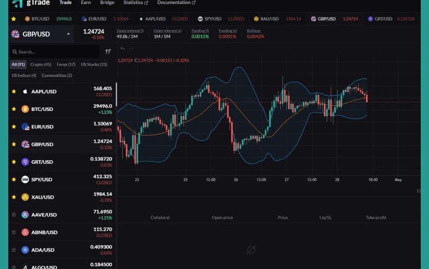Toggle favorite star for GBP/USD row
The width and height of the screenshot is (429, 269).
(14, 144)
